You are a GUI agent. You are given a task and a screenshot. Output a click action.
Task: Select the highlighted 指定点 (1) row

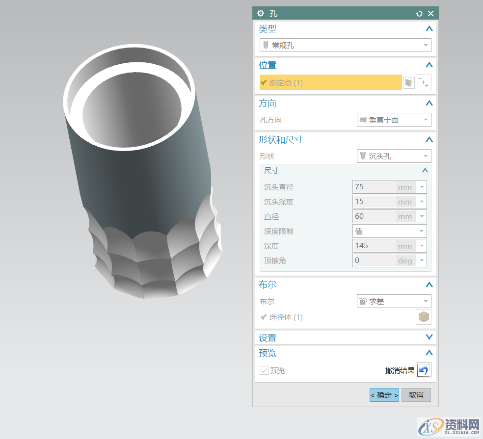[x=330, y=83]
